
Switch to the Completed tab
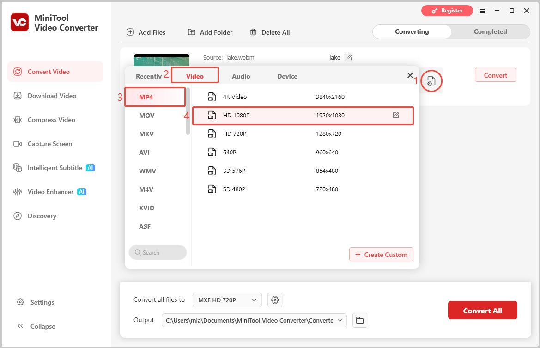(491, 32)
